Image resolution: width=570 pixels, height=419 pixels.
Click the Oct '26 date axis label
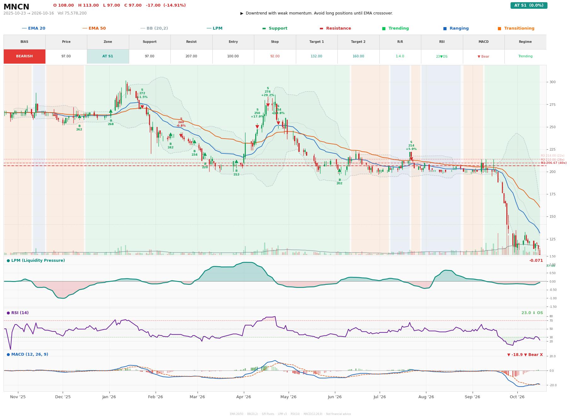click(517, 397)
